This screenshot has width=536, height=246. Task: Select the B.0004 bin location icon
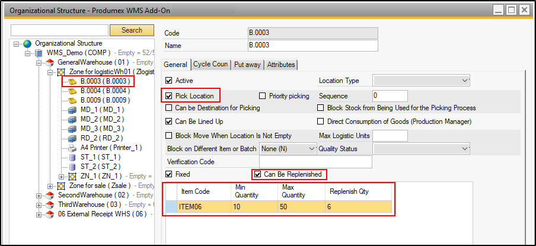pyautogui.click(x=72, y=91)
